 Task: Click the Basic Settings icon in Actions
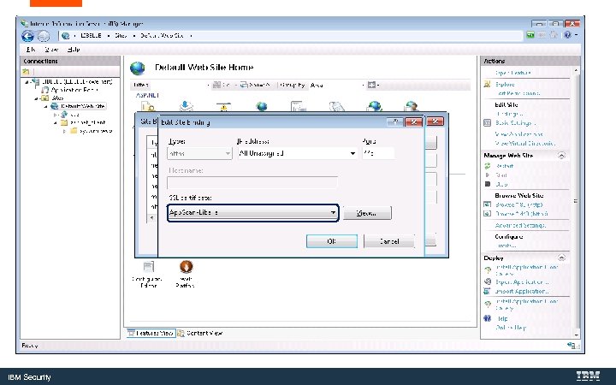pos(487,123)
